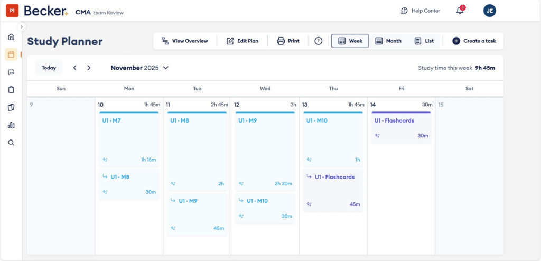This screenshot has height=261, width=541.
Task: Open Wednesday's U1 · M9 2h 30m task
Action: [265, 151]
